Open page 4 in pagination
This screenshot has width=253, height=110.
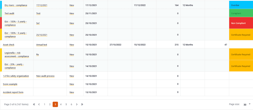(61, 104)
